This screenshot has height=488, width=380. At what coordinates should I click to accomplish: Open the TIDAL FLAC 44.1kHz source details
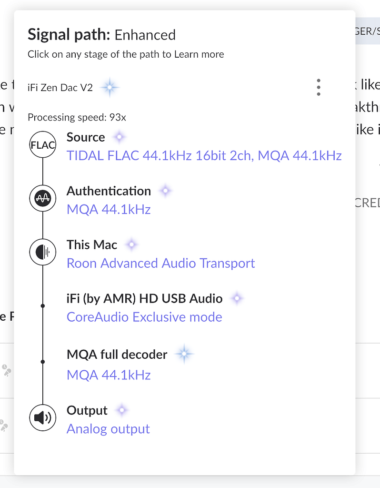(203, 155)
